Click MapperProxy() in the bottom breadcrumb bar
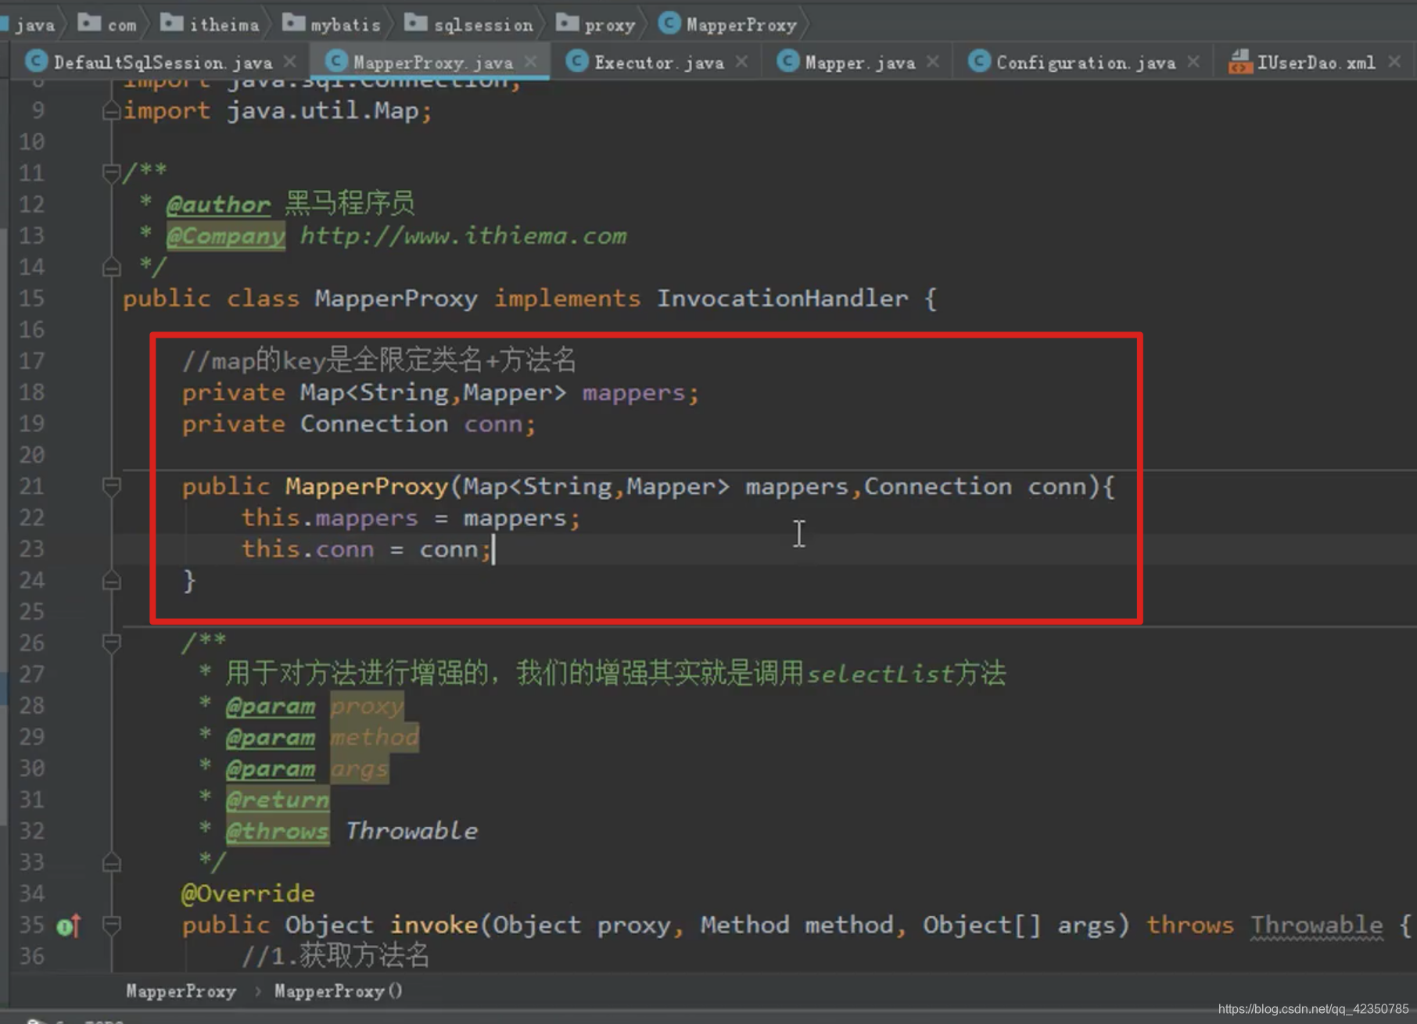 pos(338,991)
